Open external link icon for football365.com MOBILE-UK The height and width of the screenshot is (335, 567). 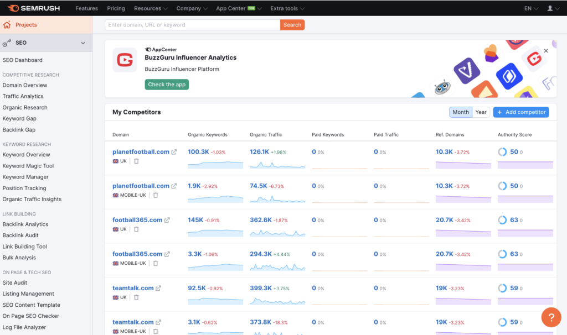click(167, 254)
